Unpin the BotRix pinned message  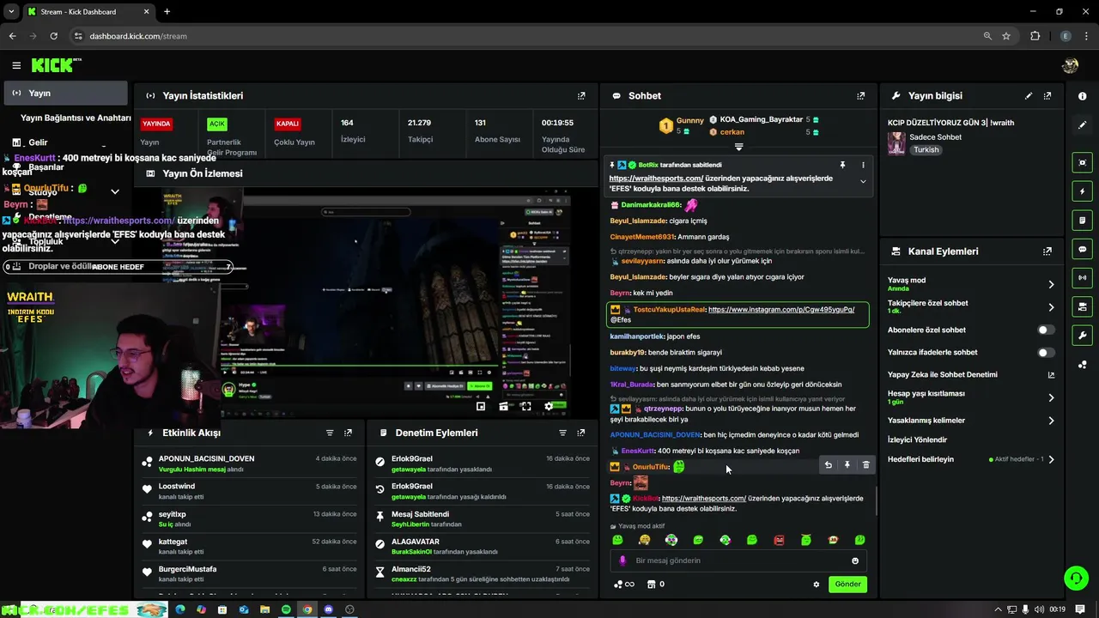[x=842, y=165]
